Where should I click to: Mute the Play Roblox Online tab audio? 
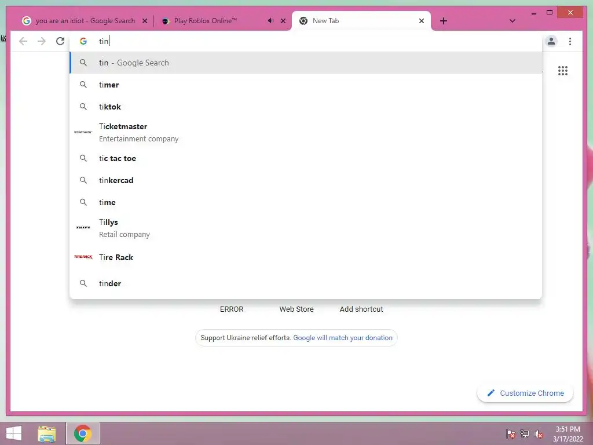coord(270,21)
